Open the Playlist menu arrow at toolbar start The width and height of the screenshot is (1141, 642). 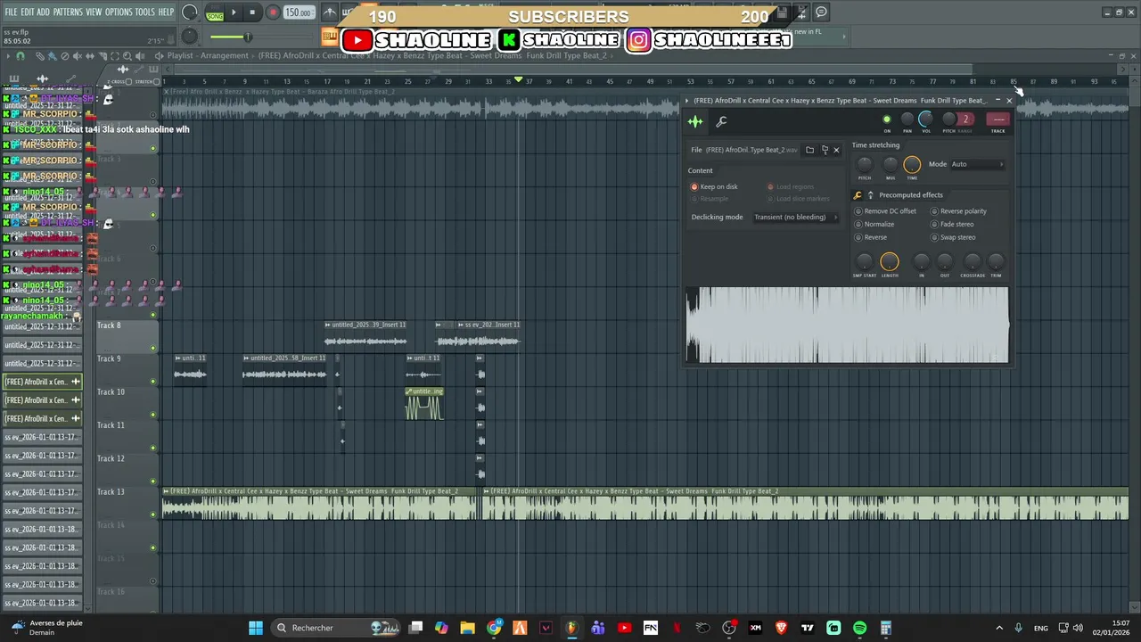pos(8,56)
